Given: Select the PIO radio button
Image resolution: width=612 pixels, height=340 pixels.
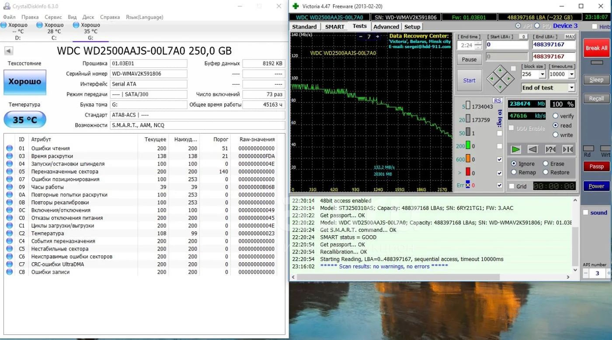Looking at the screenshot, I should [x=537, y=26].
